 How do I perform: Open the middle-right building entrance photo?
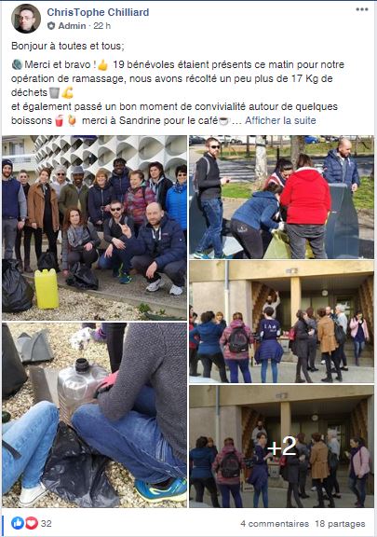pos(281,322)
